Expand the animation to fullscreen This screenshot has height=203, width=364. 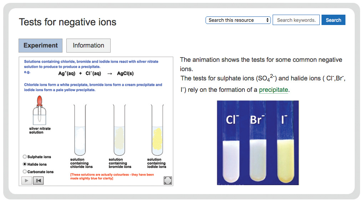[x=168, y=180]
